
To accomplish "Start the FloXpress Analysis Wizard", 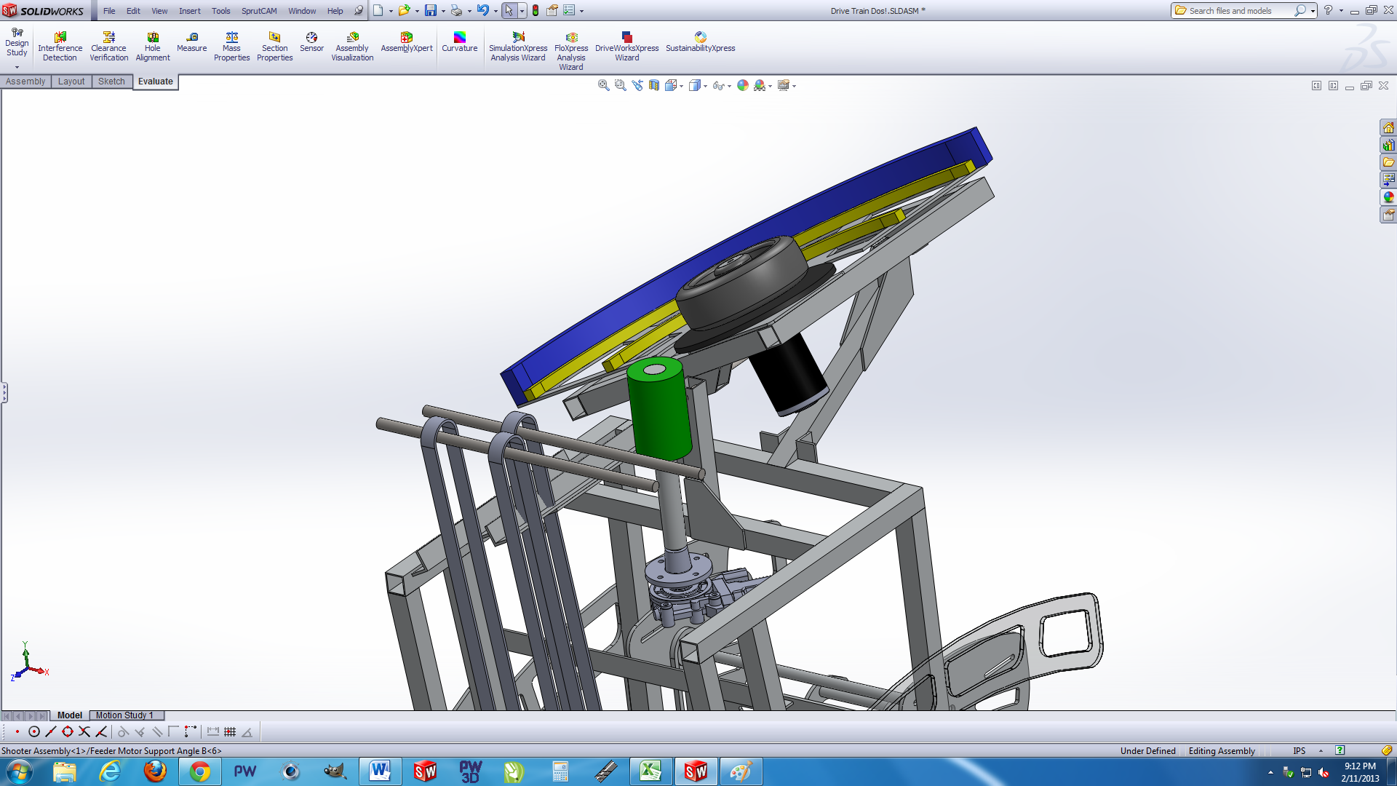I will click(571, 51).
